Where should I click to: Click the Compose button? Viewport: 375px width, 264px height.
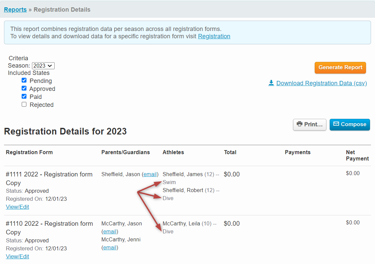(x=350, y=125)
